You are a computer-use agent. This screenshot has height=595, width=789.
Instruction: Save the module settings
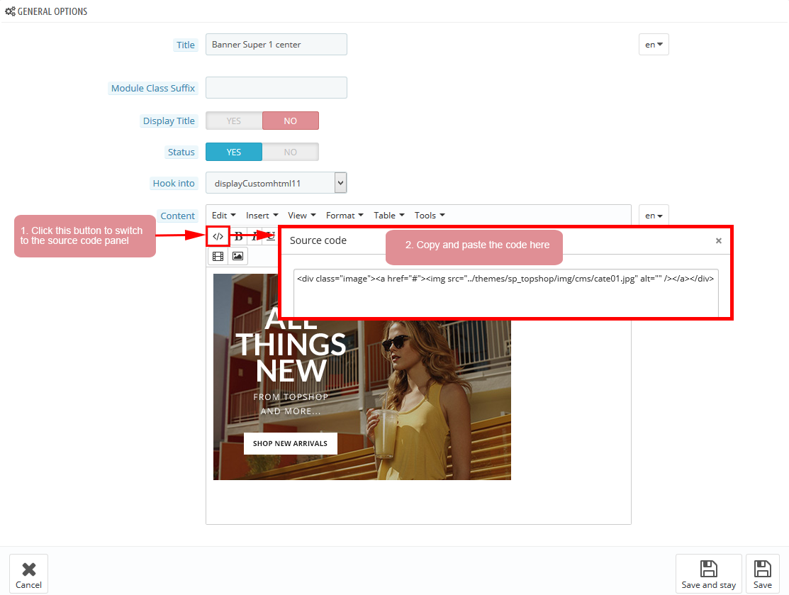[762, 574]
